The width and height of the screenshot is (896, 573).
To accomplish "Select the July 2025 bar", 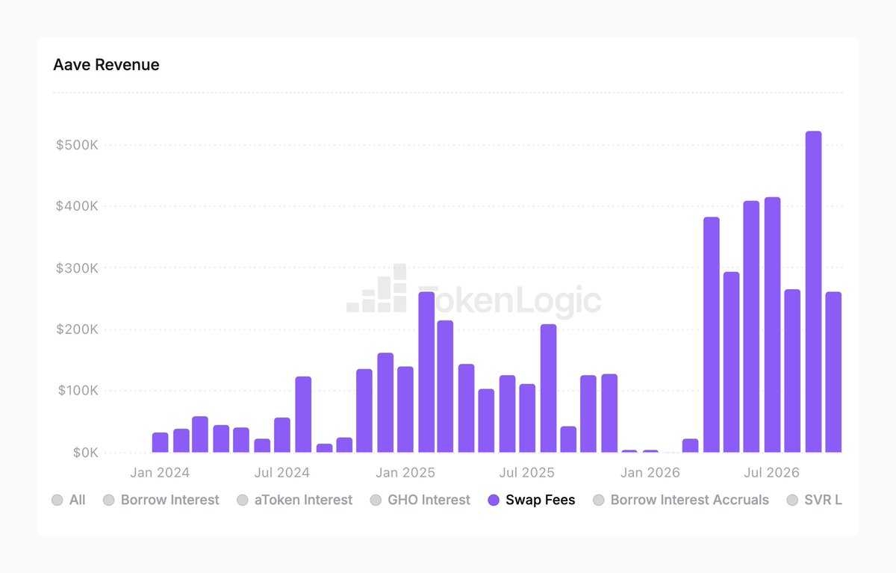I will coord(527,418).
